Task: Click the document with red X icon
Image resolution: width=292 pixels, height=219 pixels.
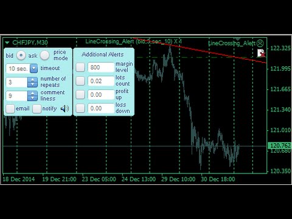Action: (x=261, y=53)
